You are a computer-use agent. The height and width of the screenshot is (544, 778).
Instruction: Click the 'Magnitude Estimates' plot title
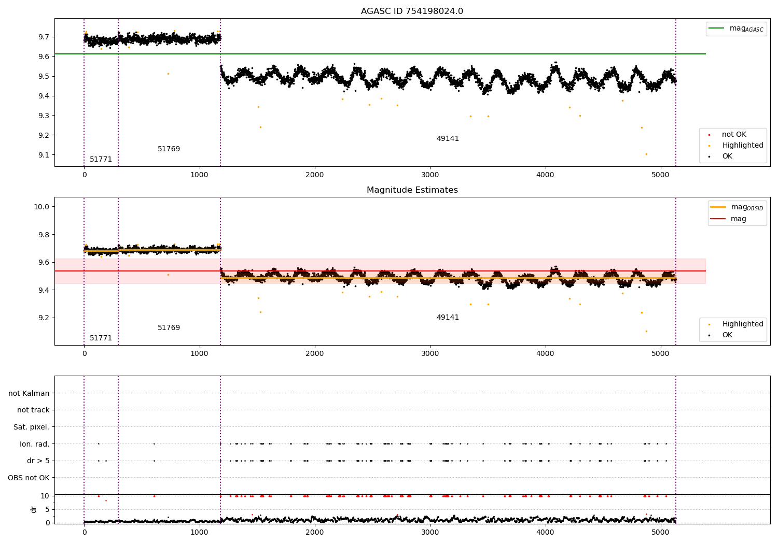click(x=412, y=190)
